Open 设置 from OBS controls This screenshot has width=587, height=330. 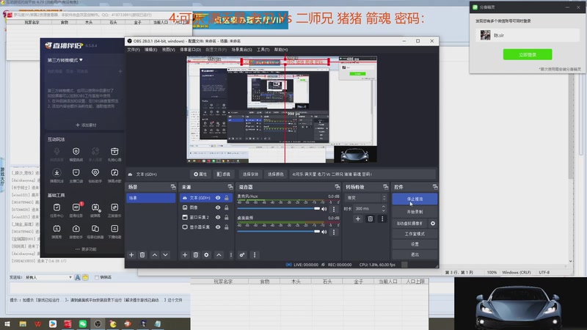tap(415, 244)
